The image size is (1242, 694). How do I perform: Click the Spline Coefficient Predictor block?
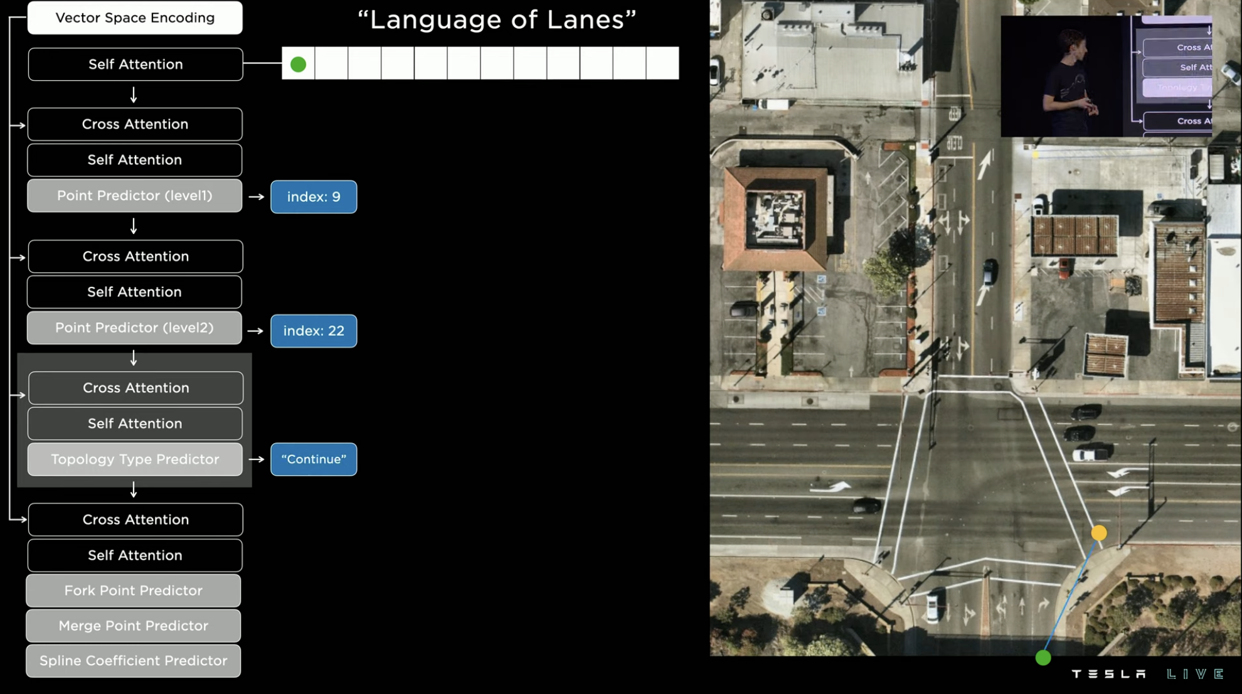[135, 660]
